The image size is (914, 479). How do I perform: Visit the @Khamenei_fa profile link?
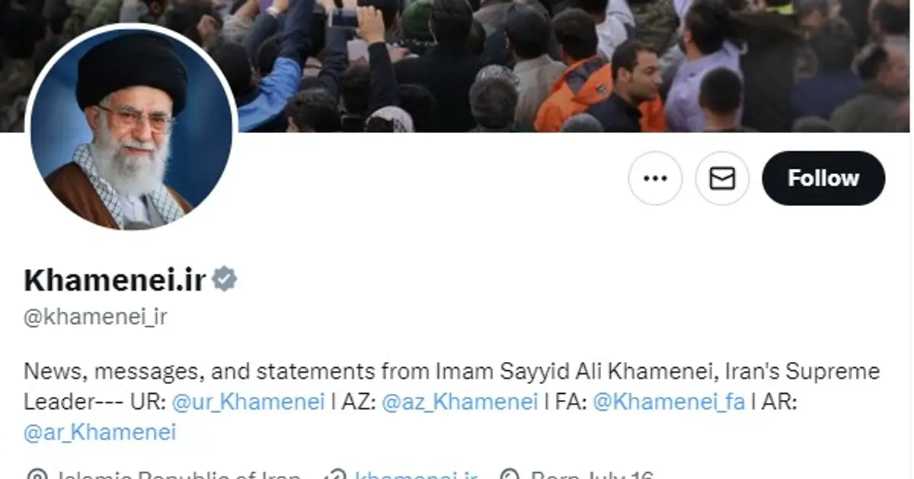pyautogui.click(x=669, y=402)
